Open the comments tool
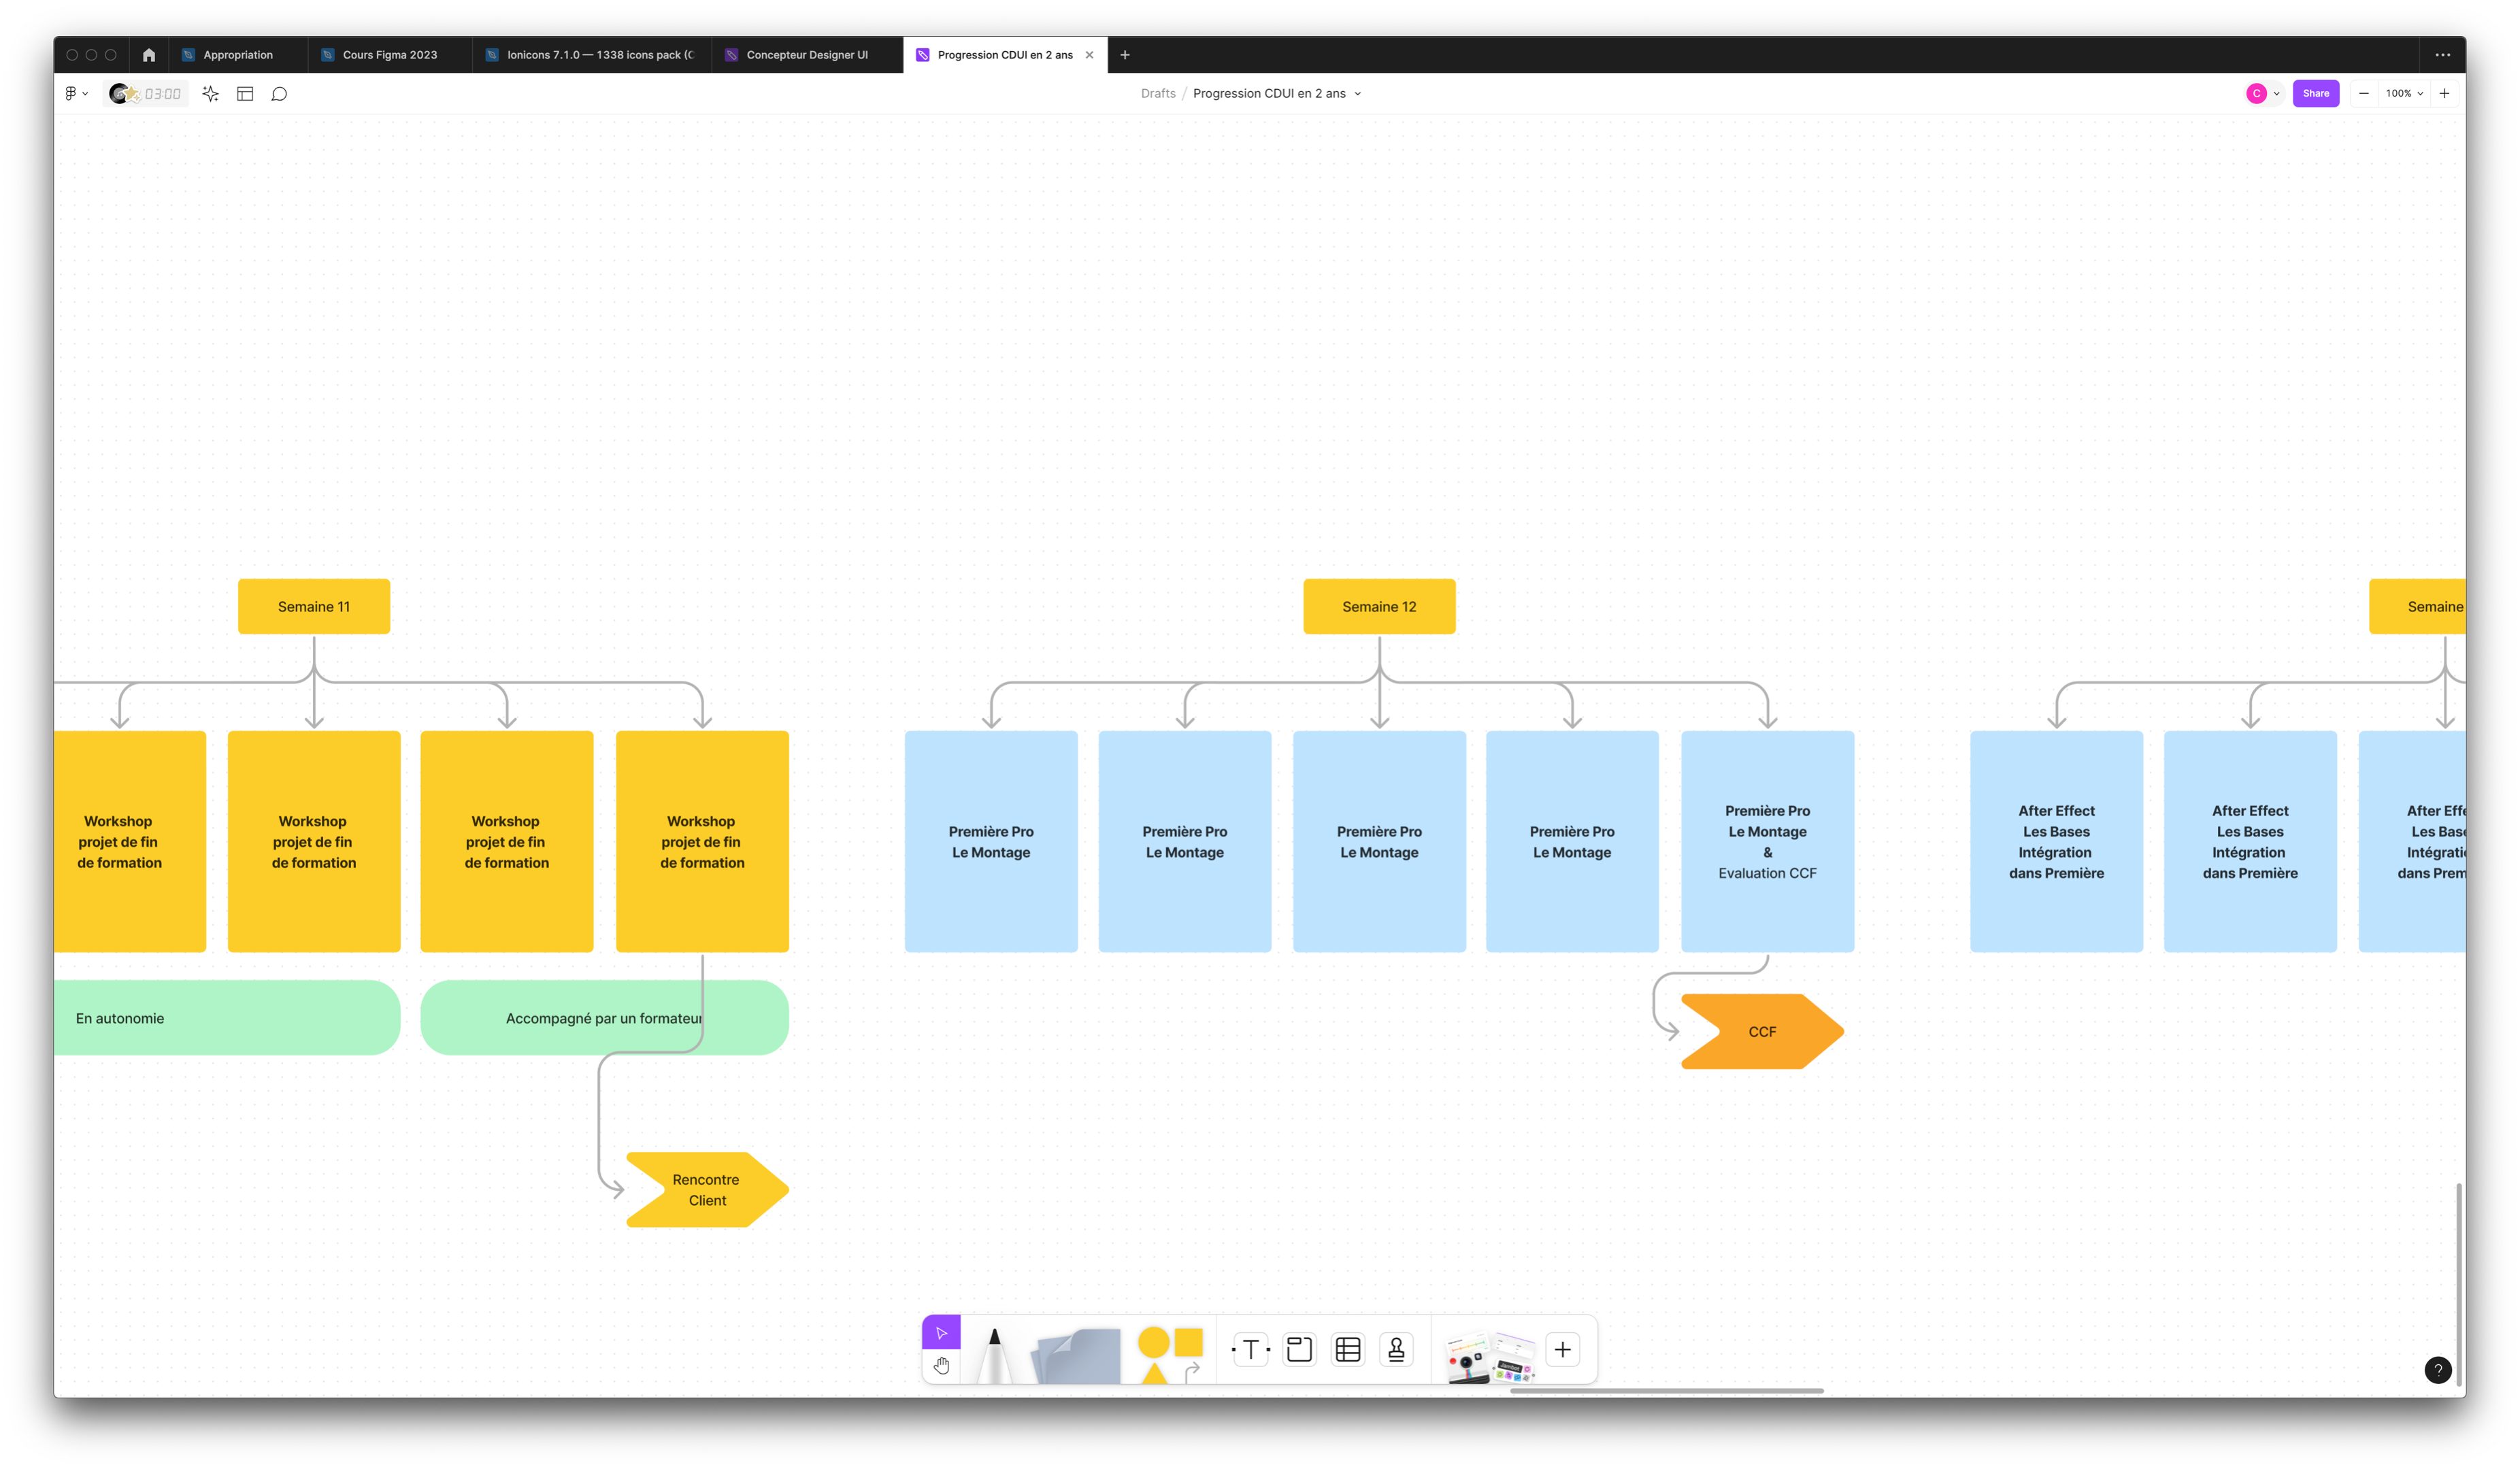Viewport: 2520px width, 1469px height. click(x=280, y=94)
